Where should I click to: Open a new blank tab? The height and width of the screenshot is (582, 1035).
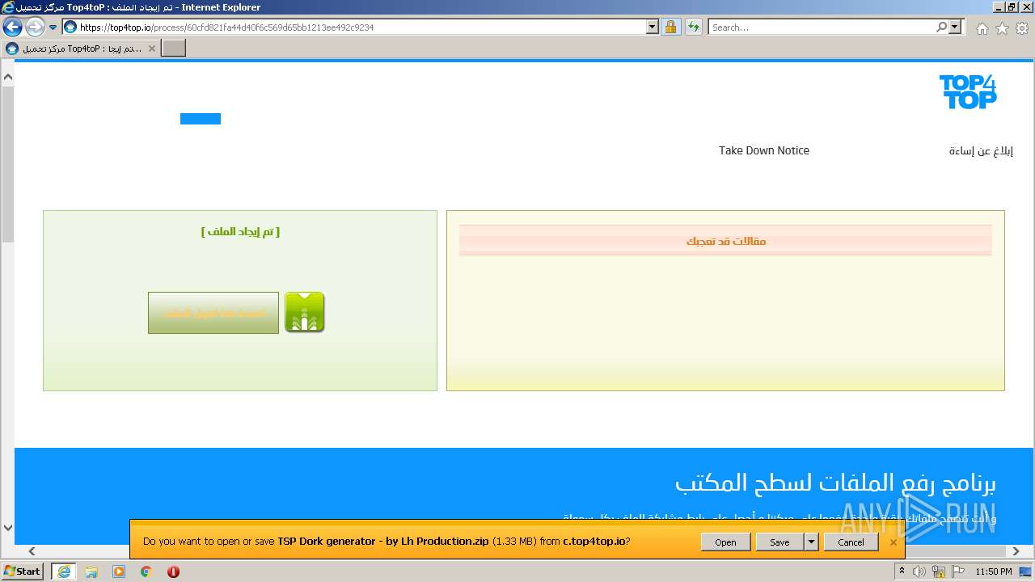[x=174, y=48]
